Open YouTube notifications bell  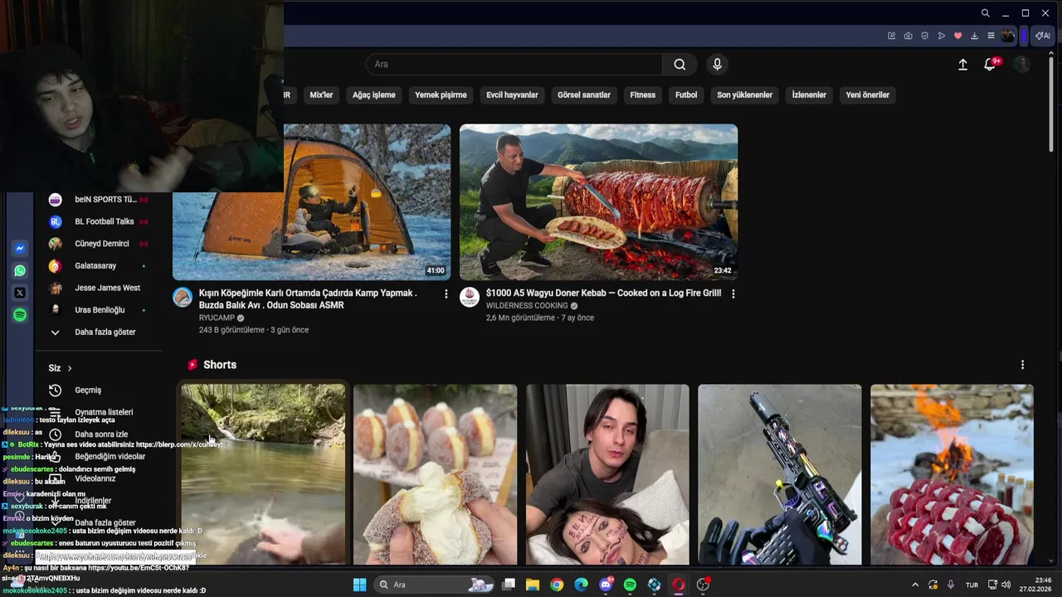click(x=990, y=65)
